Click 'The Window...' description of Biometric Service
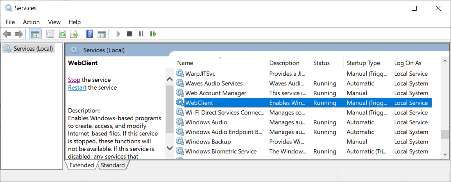The image size is (451, 182). 288,151
